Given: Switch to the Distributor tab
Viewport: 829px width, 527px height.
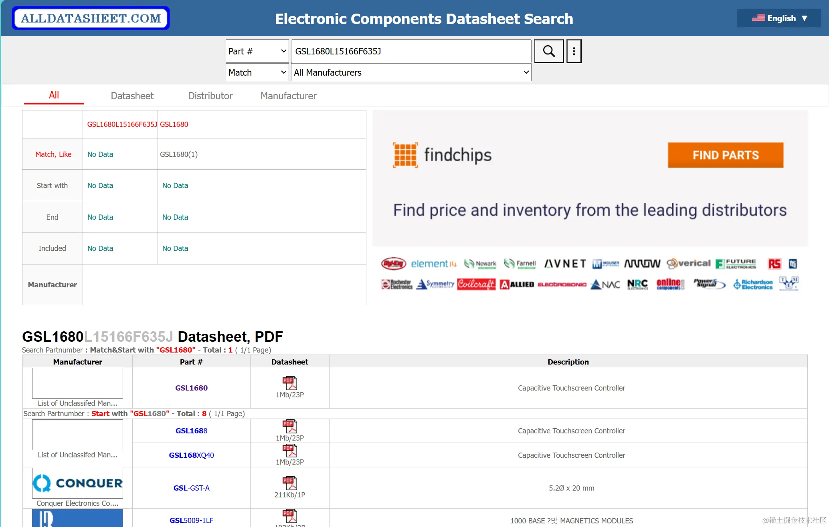Looking at the screenshot, I should pyautogui.click(x=210, y=96).
